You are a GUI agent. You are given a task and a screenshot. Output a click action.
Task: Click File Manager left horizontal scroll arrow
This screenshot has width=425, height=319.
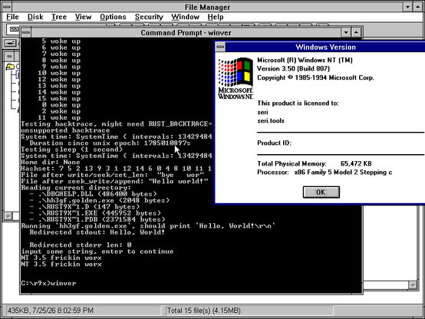click(x=8, y=216)
